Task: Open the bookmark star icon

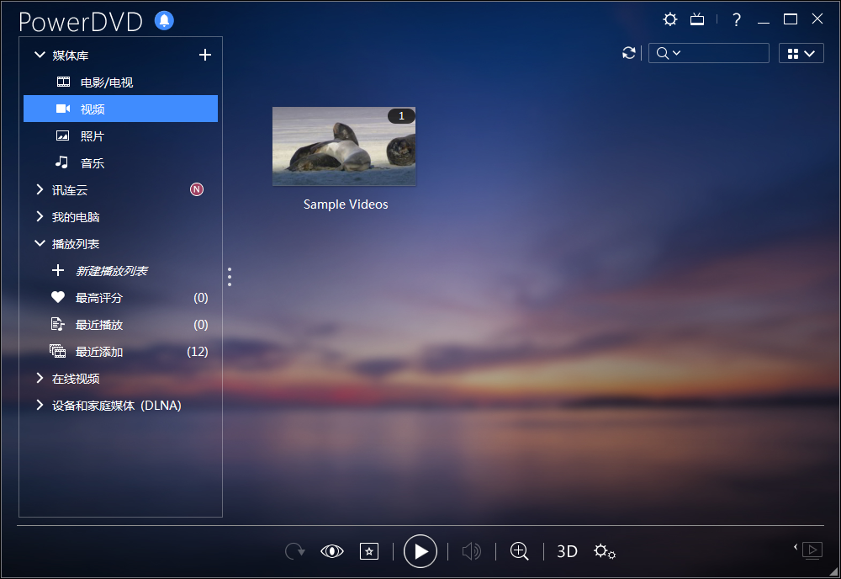Action: click(368, 551)
